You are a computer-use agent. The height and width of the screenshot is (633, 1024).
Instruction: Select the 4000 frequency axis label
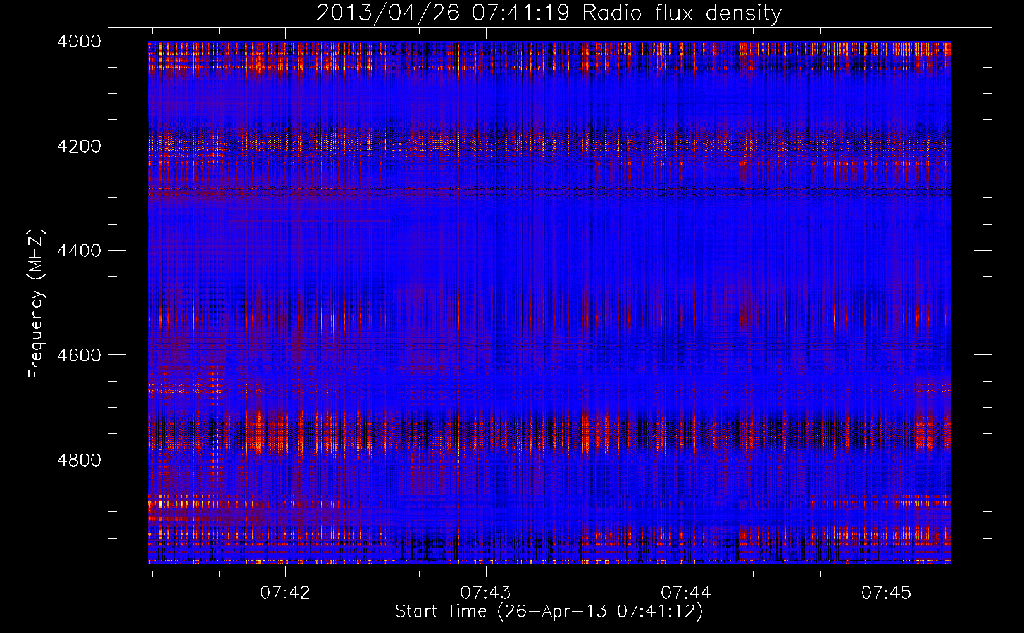point(79,41)
